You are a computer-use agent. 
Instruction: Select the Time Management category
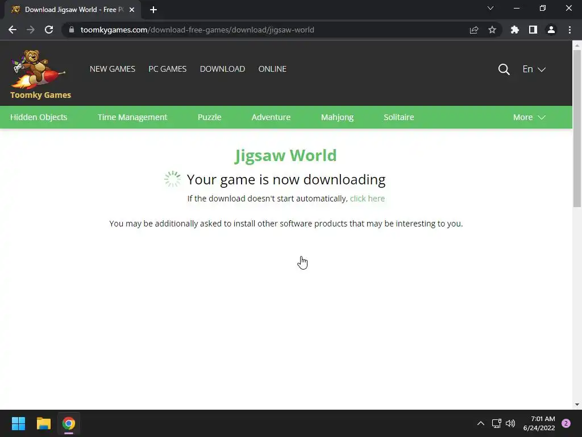[132, 117]
